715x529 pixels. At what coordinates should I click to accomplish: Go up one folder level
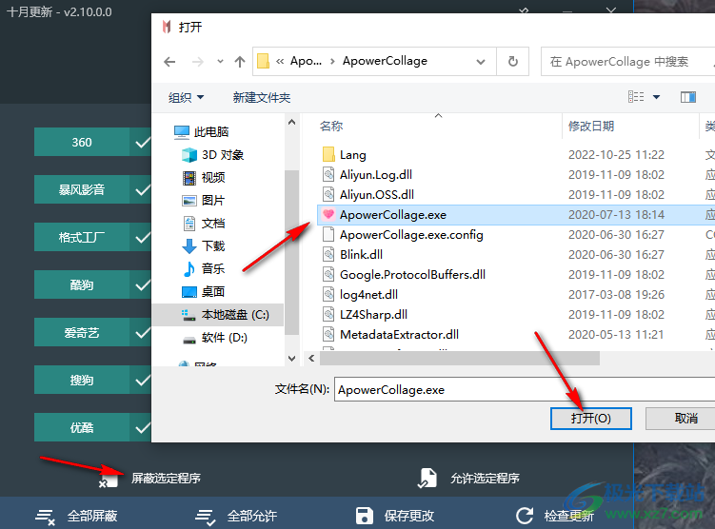pos(240,62)
